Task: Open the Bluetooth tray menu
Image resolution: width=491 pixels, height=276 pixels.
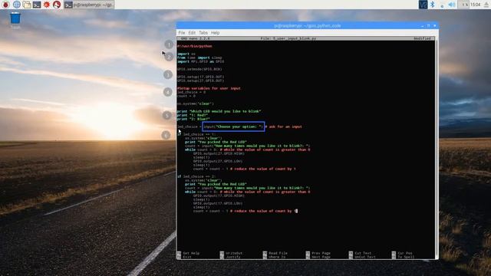Action: tap(433, 5)
